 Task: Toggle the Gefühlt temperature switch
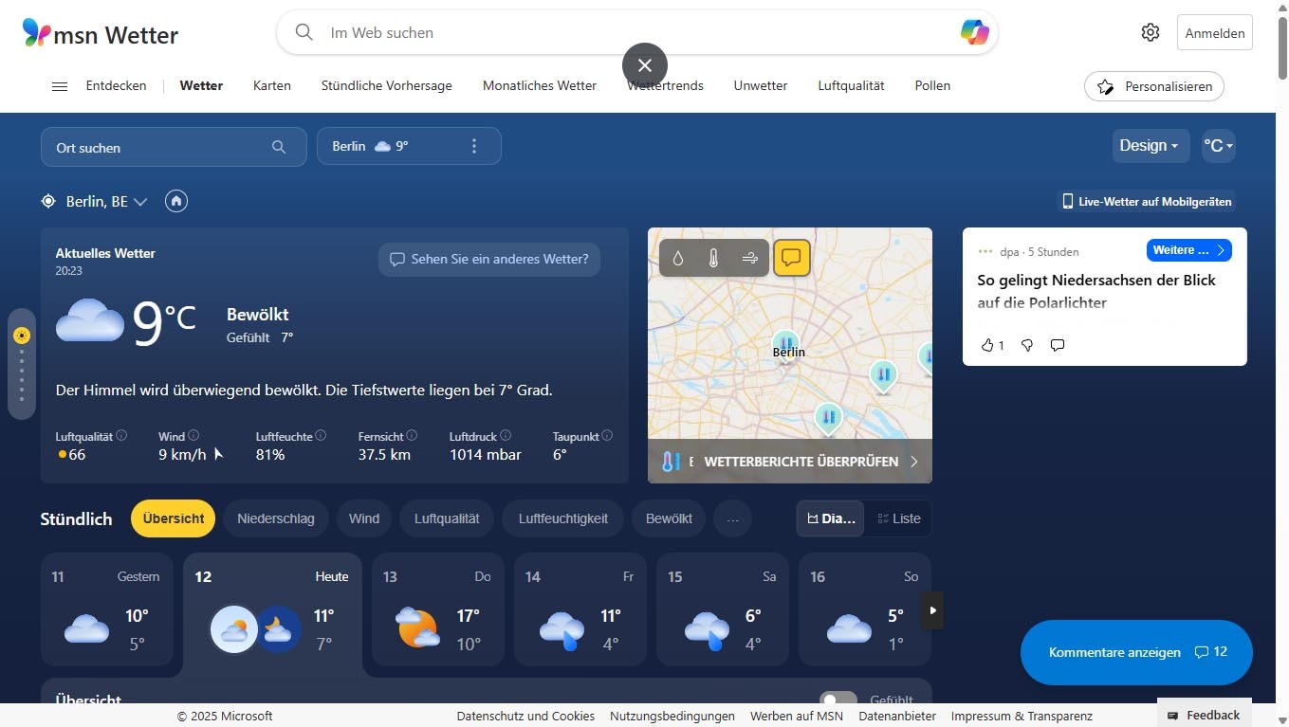(x=838, y=700)
